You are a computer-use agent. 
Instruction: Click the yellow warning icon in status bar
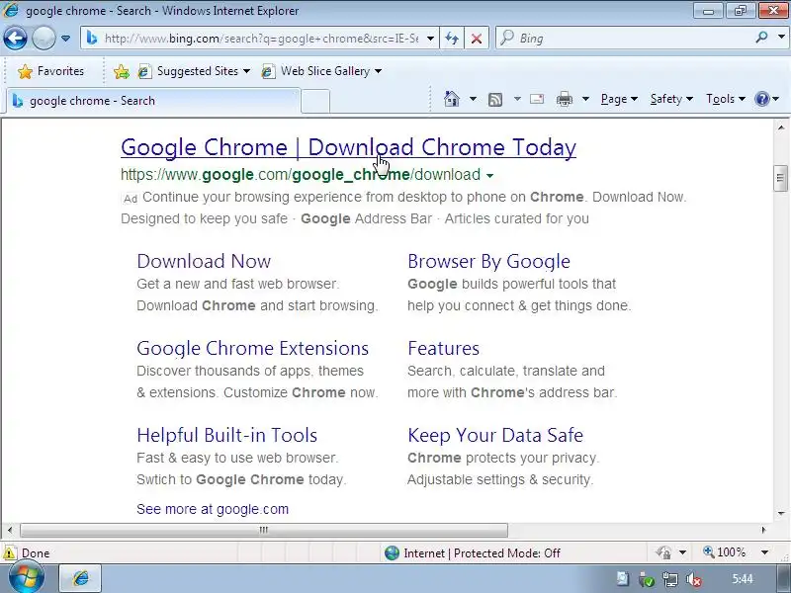9,553
